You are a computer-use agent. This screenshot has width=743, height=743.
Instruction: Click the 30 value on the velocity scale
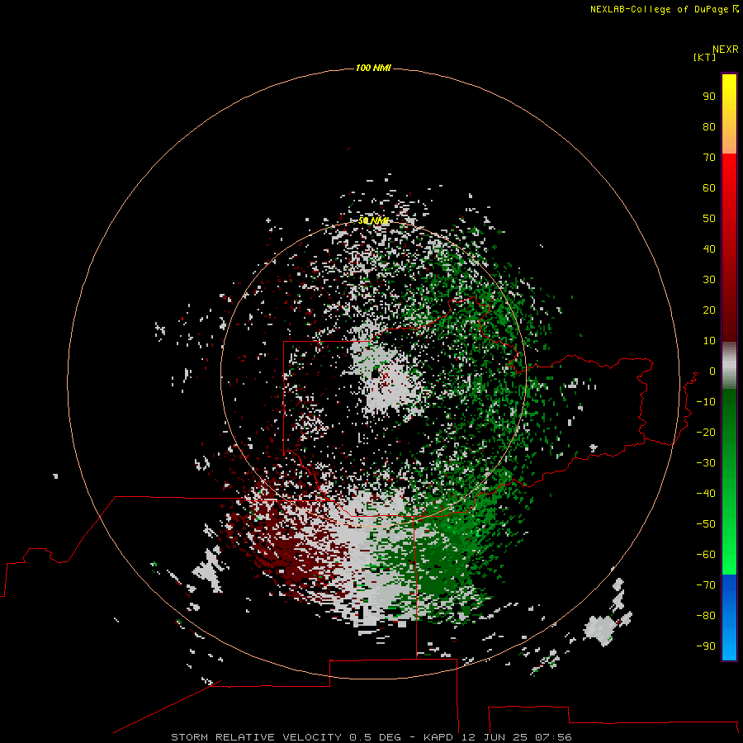[x=709, y=280]
